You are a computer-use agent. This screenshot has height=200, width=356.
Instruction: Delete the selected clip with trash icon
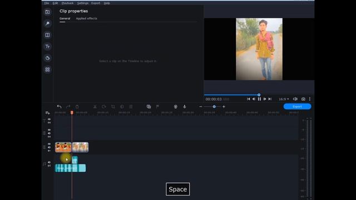coord(77,107)
